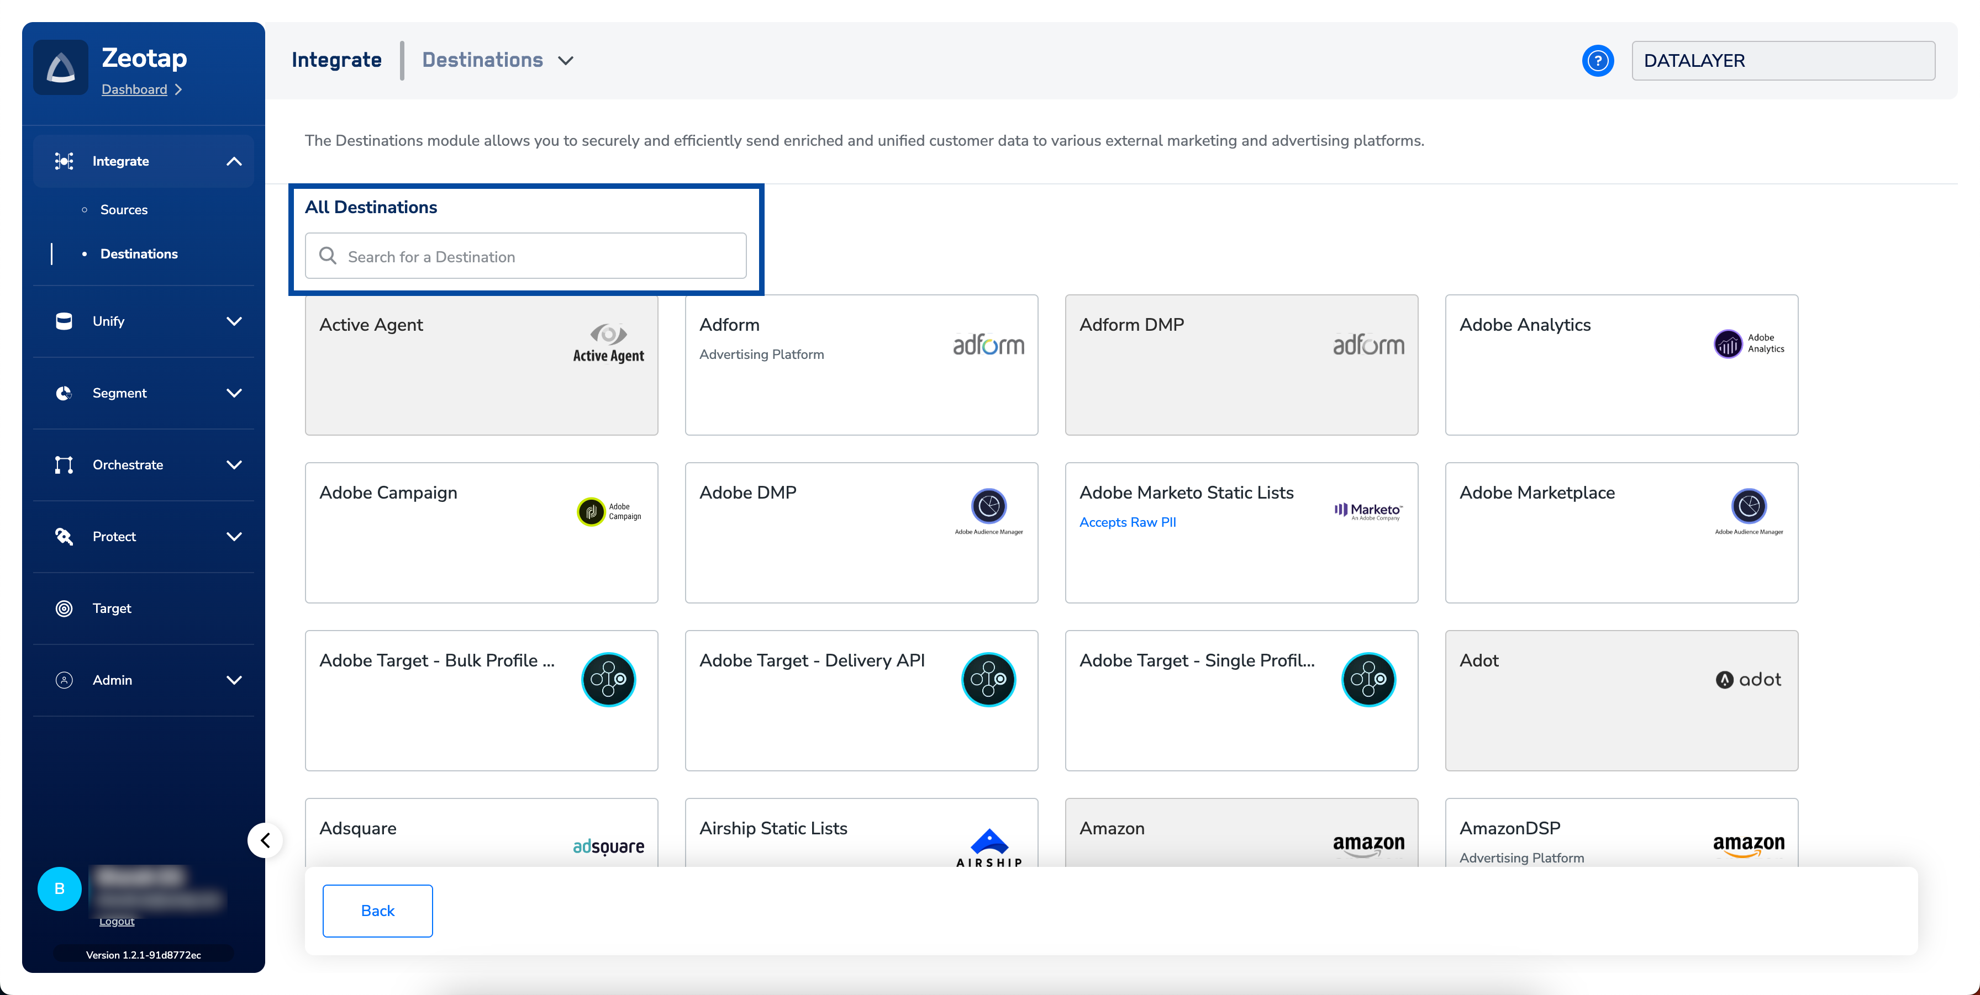1980x995 pixels.
Task: Open the Destinations header dropdown
Action: point(566,61)
